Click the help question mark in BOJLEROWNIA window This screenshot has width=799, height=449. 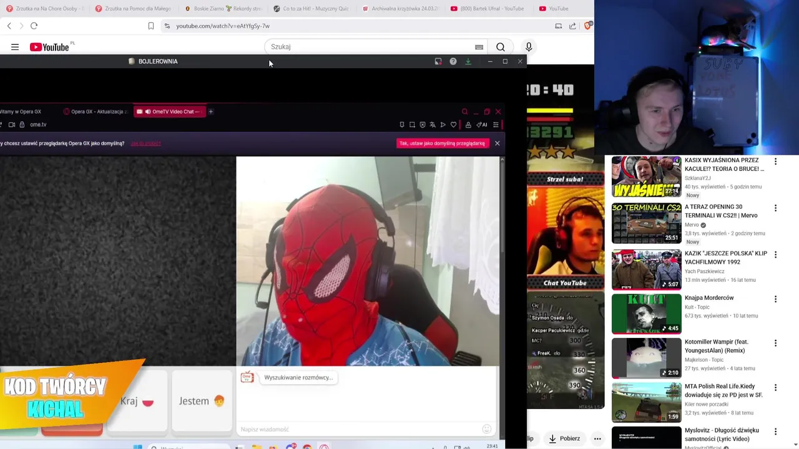point(453,61)
